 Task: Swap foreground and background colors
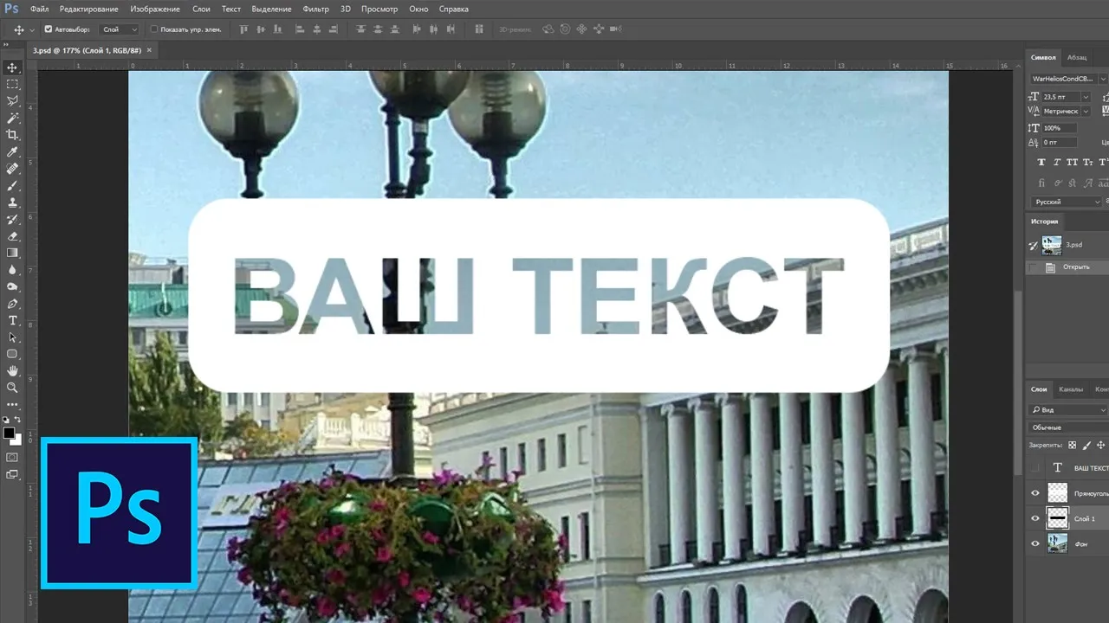19,420
